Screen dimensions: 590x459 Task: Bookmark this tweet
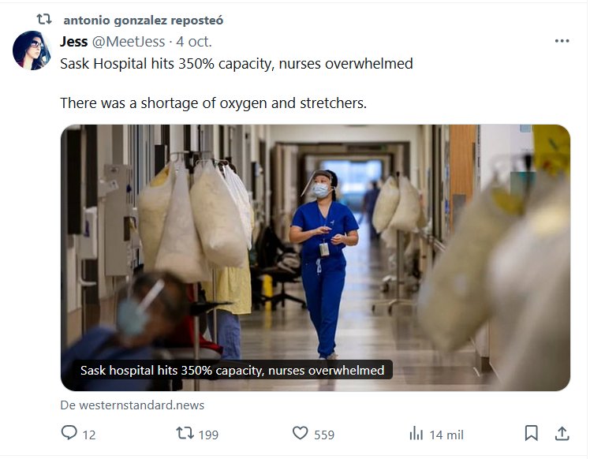point(532,433)
